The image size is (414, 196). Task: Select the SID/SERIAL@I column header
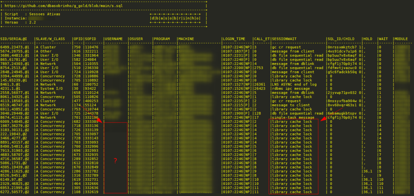click(x=13, y=38)
